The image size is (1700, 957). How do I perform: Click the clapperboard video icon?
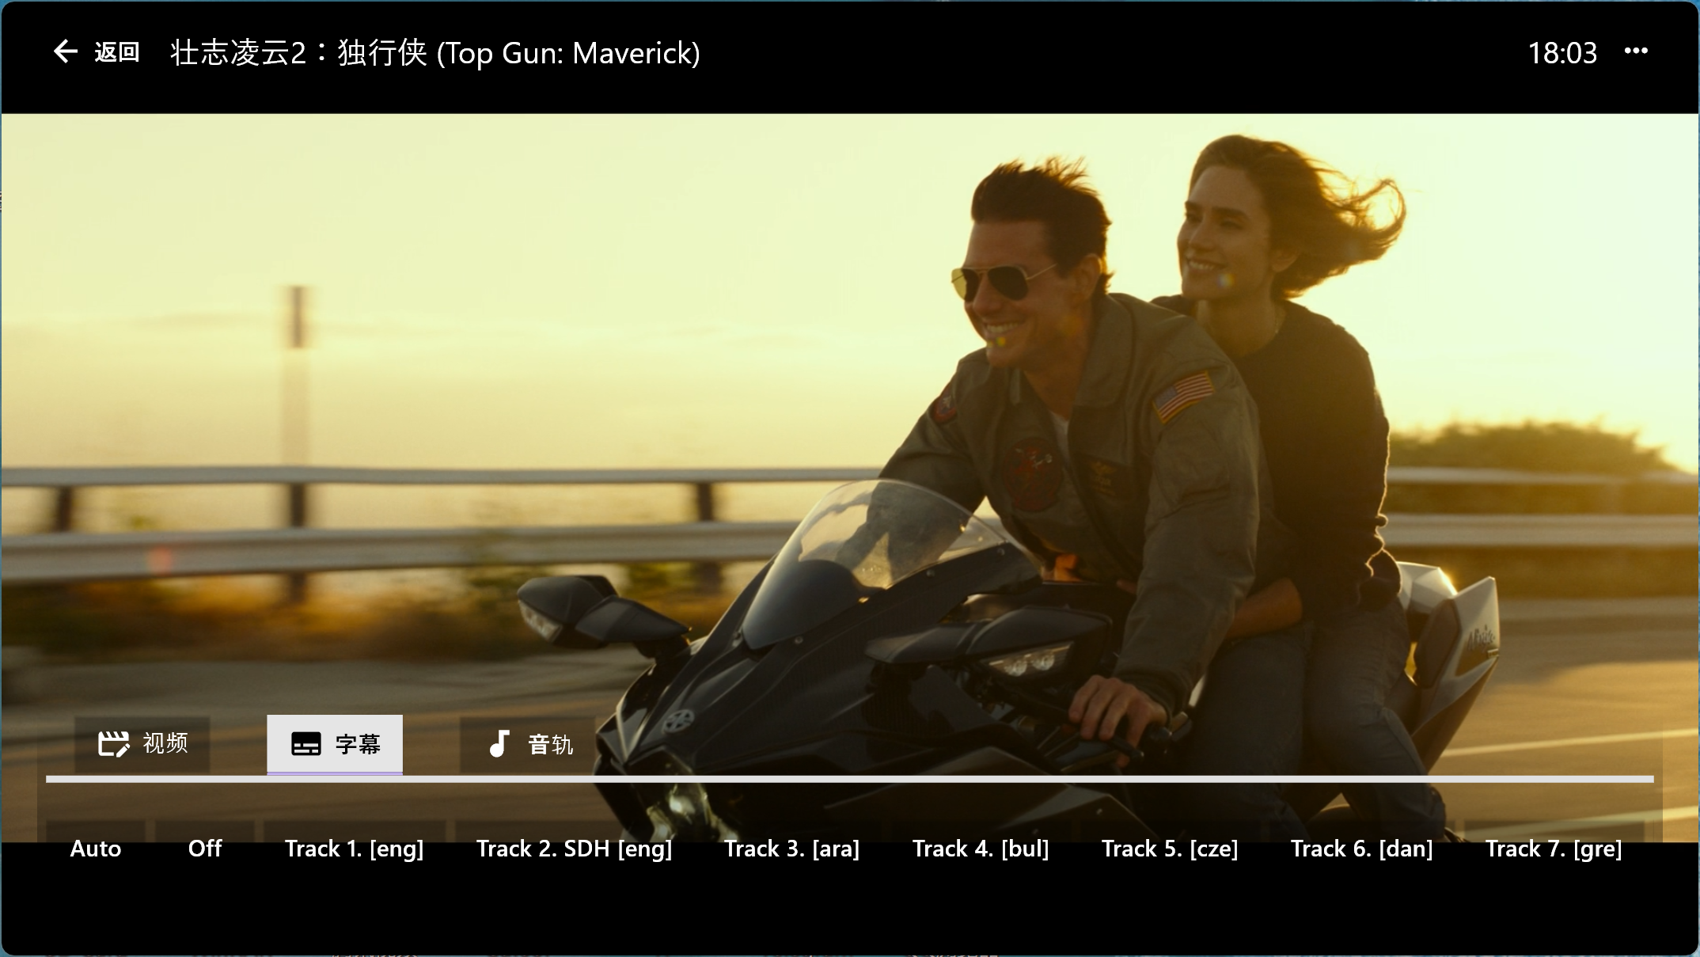point(113,744)
